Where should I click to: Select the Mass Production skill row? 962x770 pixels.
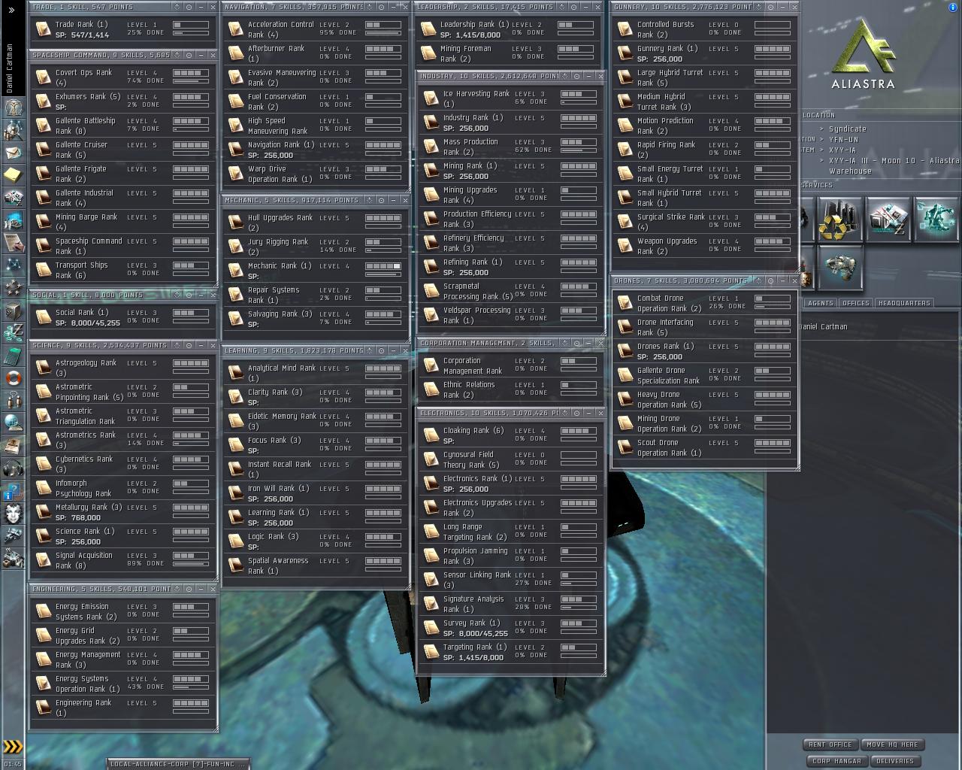[511, 147]
